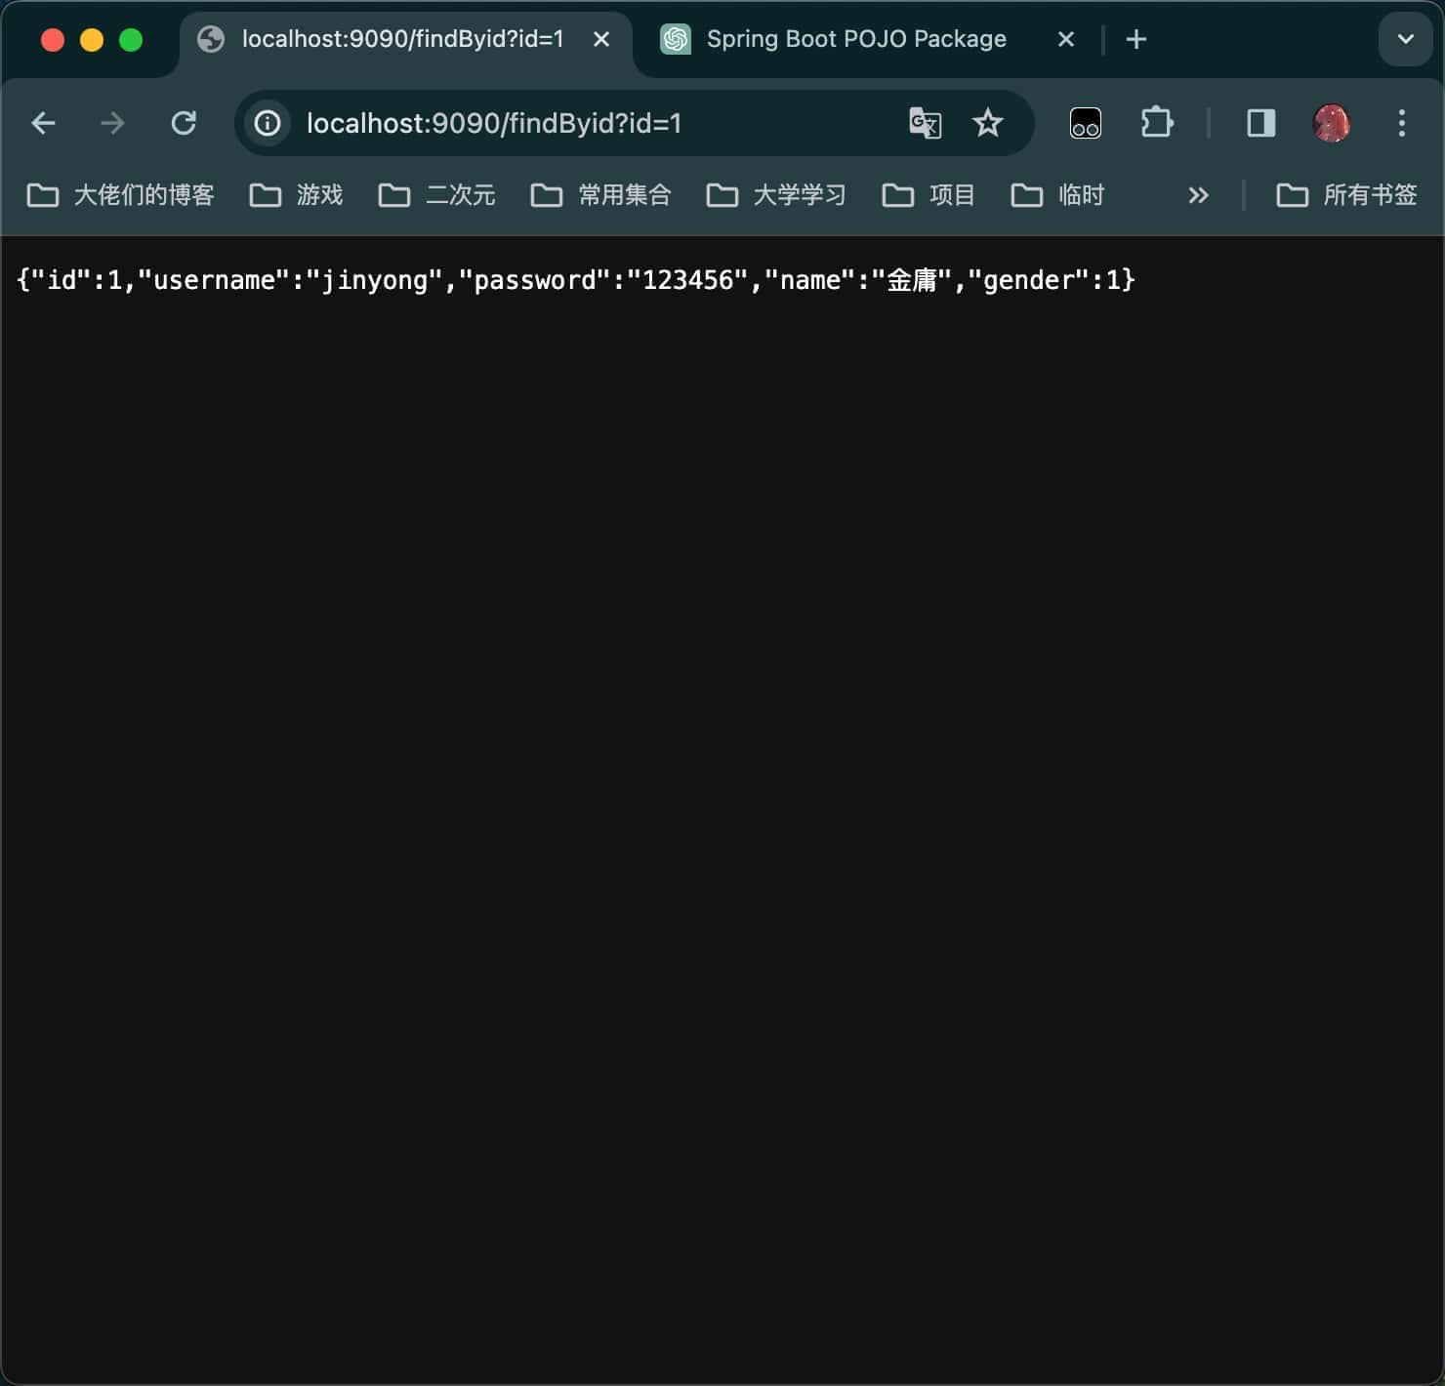Open Chrome's three-dot menu
This screenshot has height=1386, width=1445.
tap(1402, 123)
